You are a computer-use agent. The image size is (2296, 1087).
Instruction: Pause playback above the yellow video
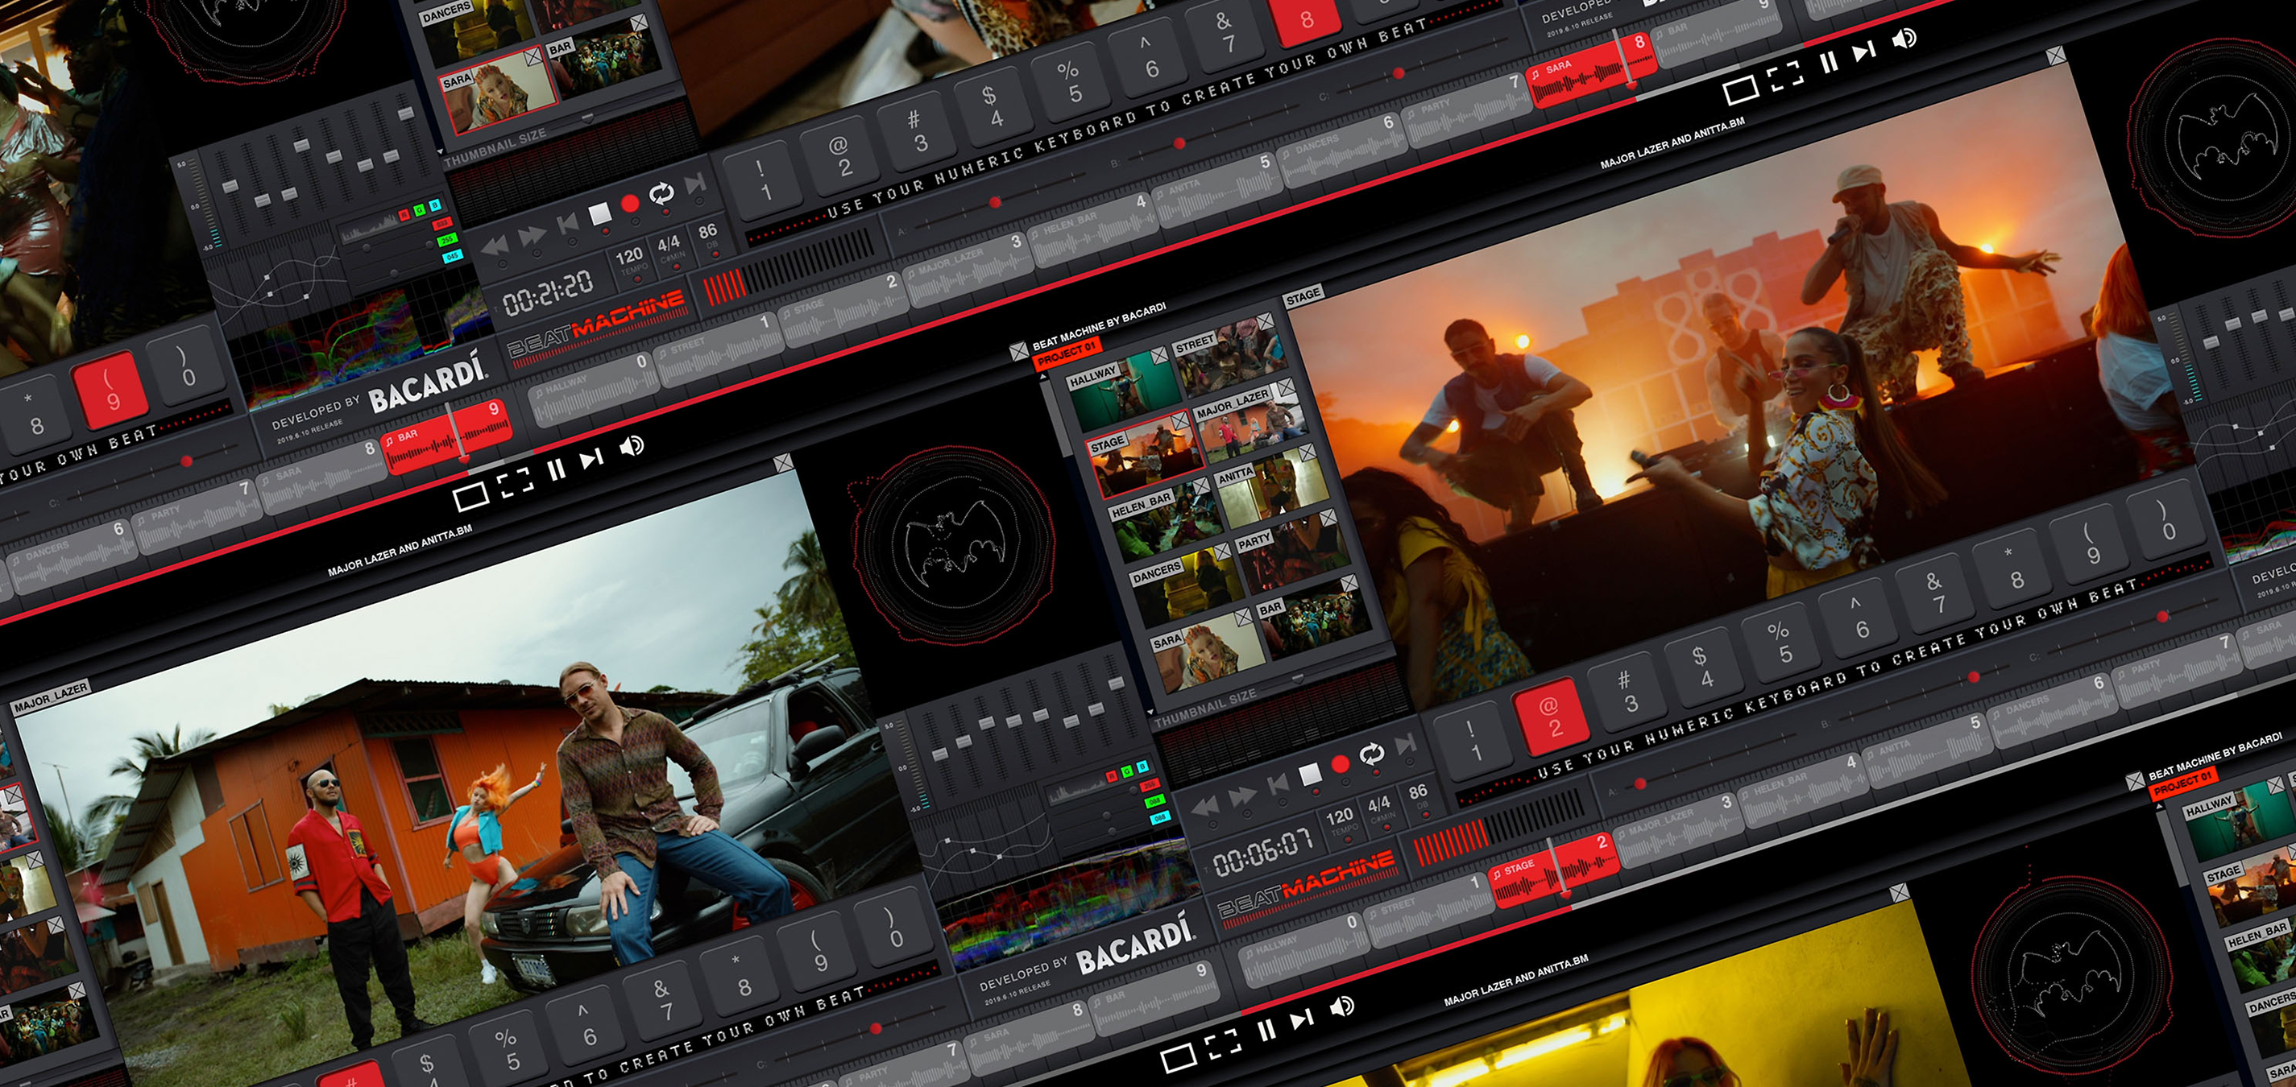1266,1031
